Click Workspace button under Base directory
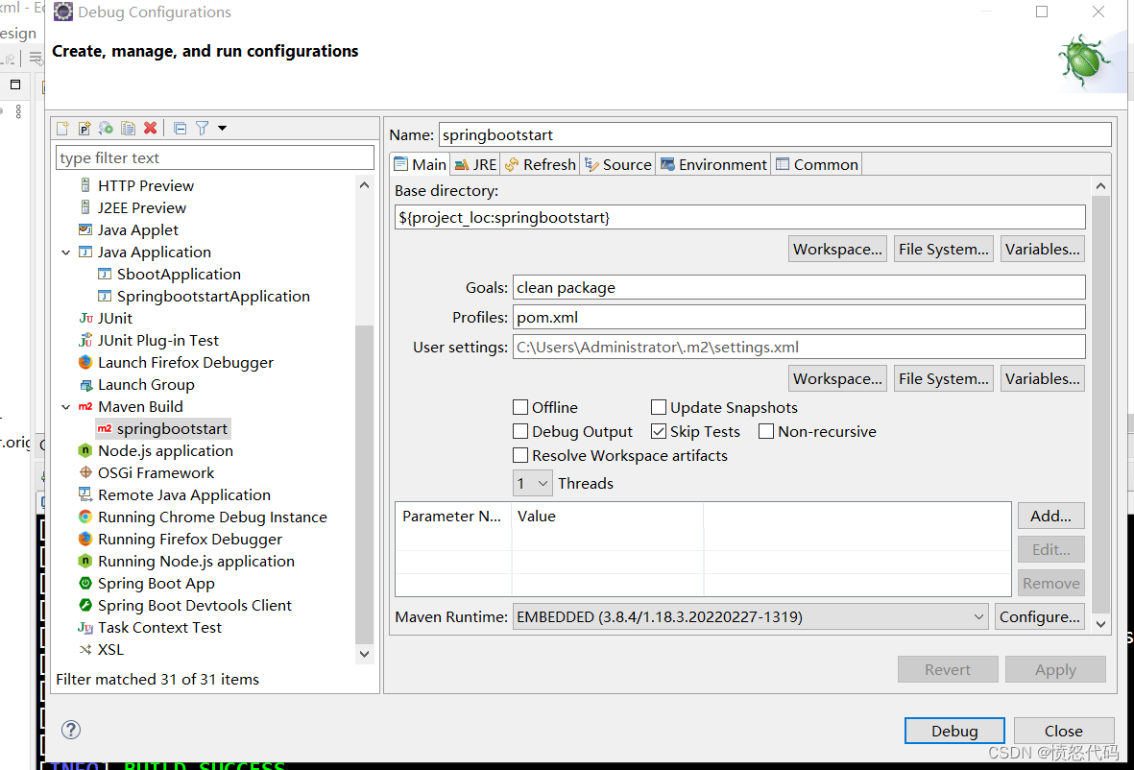1134x770 pixels. point(837,250)
